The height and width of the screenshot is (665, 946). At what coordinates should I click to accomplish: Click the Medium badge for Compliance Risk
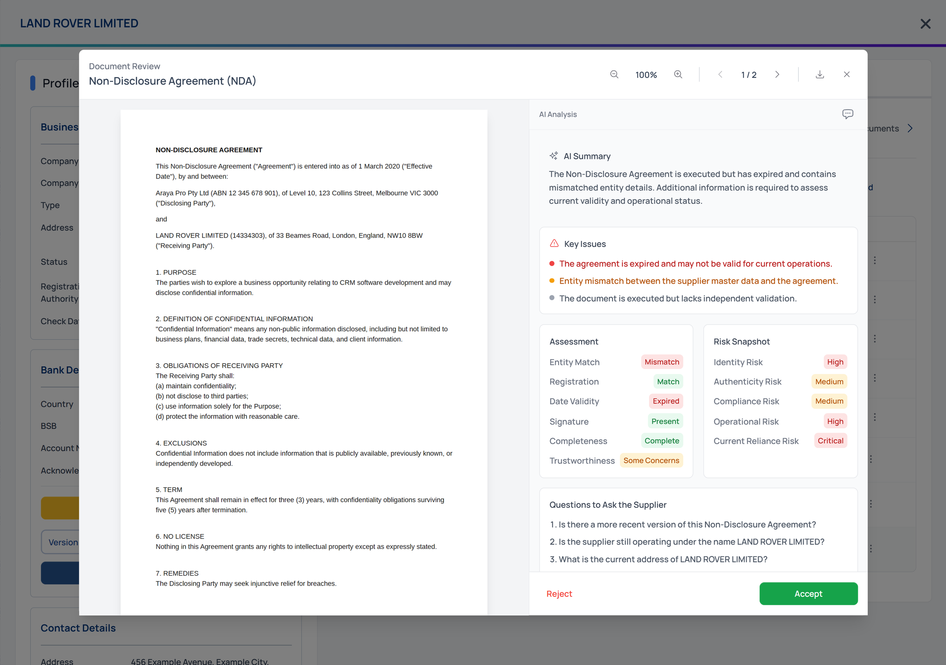(828, 401)
